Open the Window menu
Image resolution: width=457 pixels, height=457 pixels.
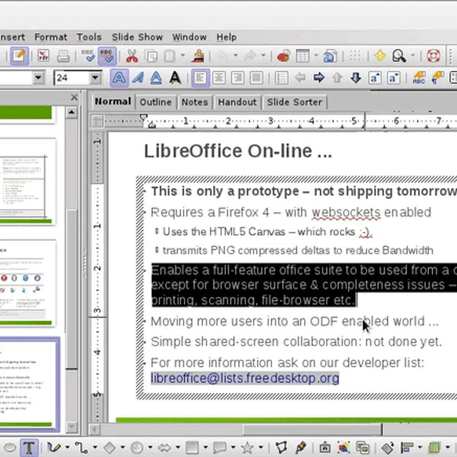click(x=189, y=37)
